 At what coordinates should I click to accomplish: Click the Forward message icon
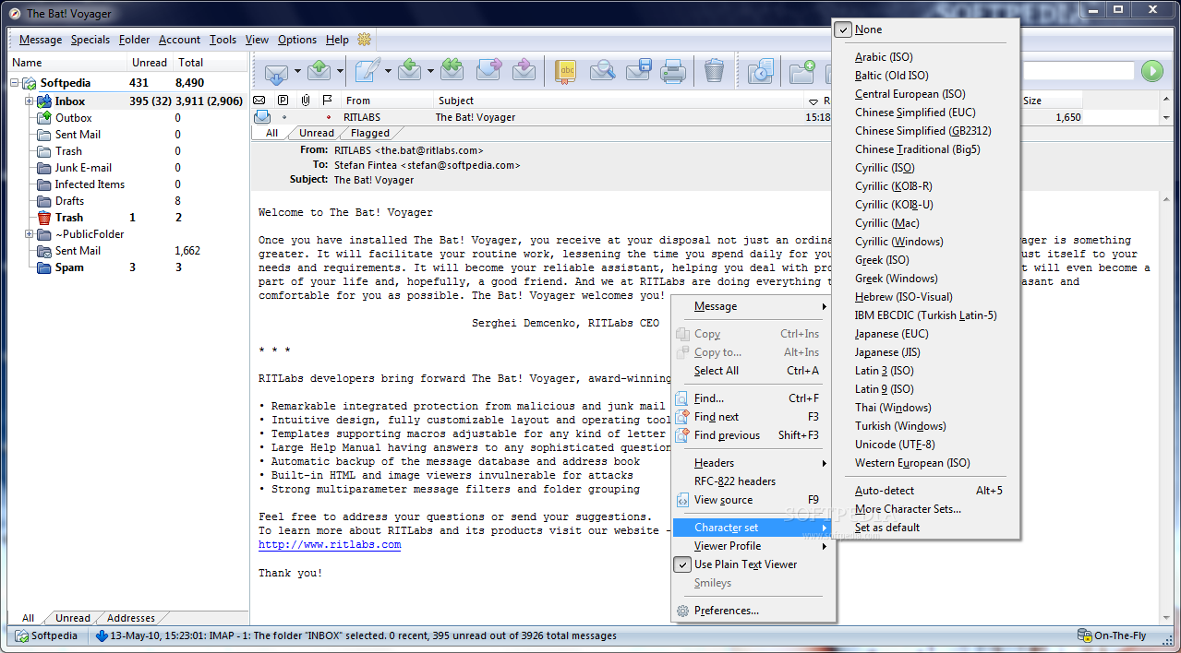(488, 71)
